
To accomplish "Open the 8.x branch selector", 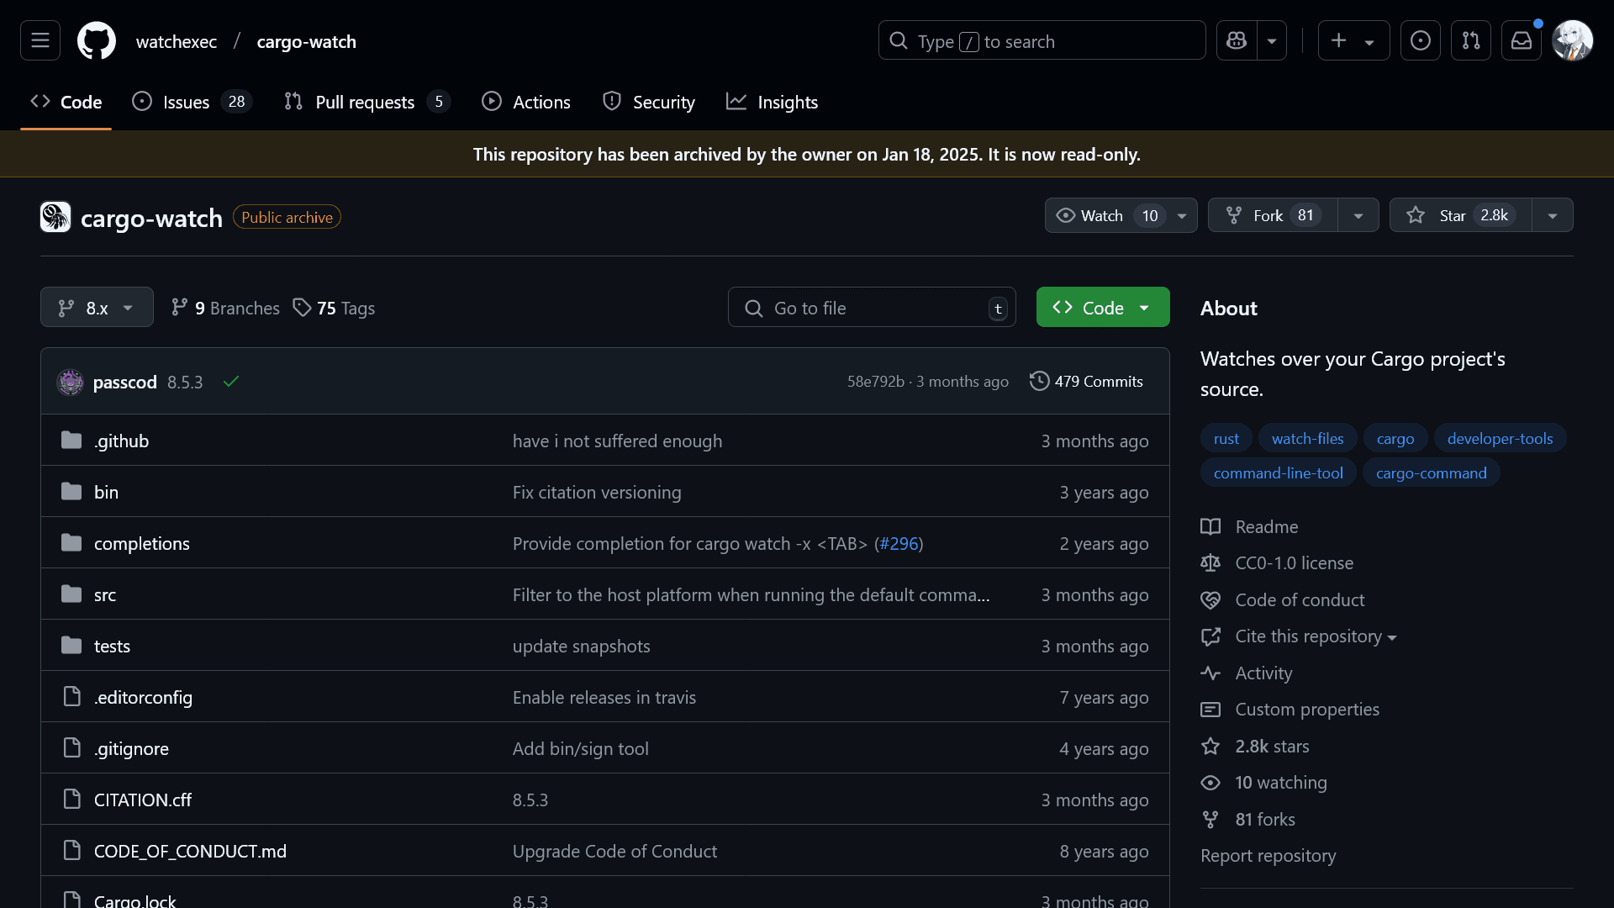I will coord(97,307).
